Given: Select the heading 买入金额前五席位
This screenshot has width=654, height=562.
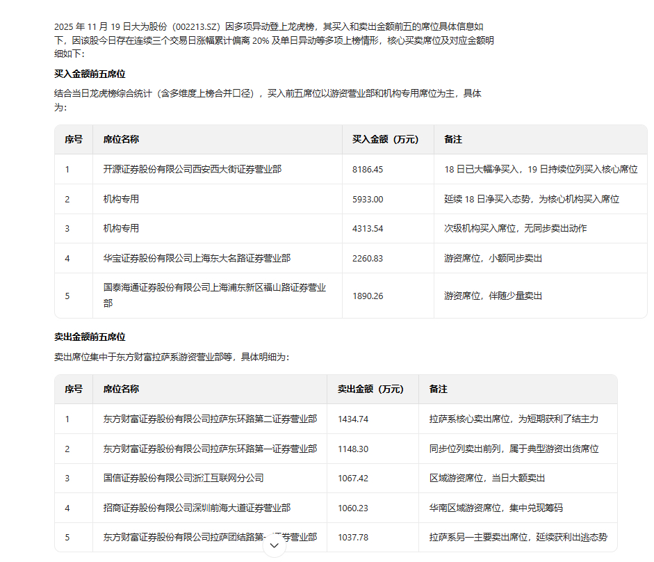Looking at the screenshot, I should pos(90,74).
